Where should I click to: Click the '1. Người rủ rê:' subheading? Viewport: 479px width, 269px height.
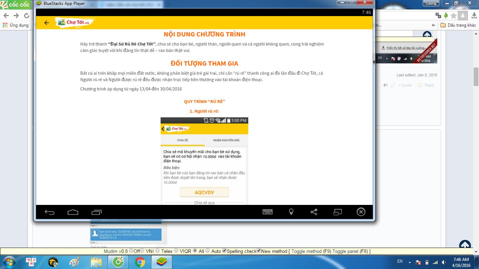tap(204, 111)
